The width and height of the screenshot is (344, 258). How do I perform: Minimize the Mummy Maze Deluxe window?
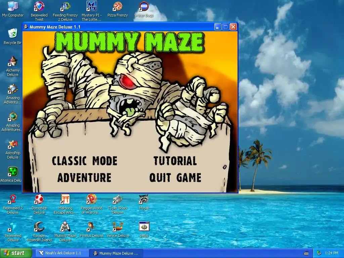point(218,27)
